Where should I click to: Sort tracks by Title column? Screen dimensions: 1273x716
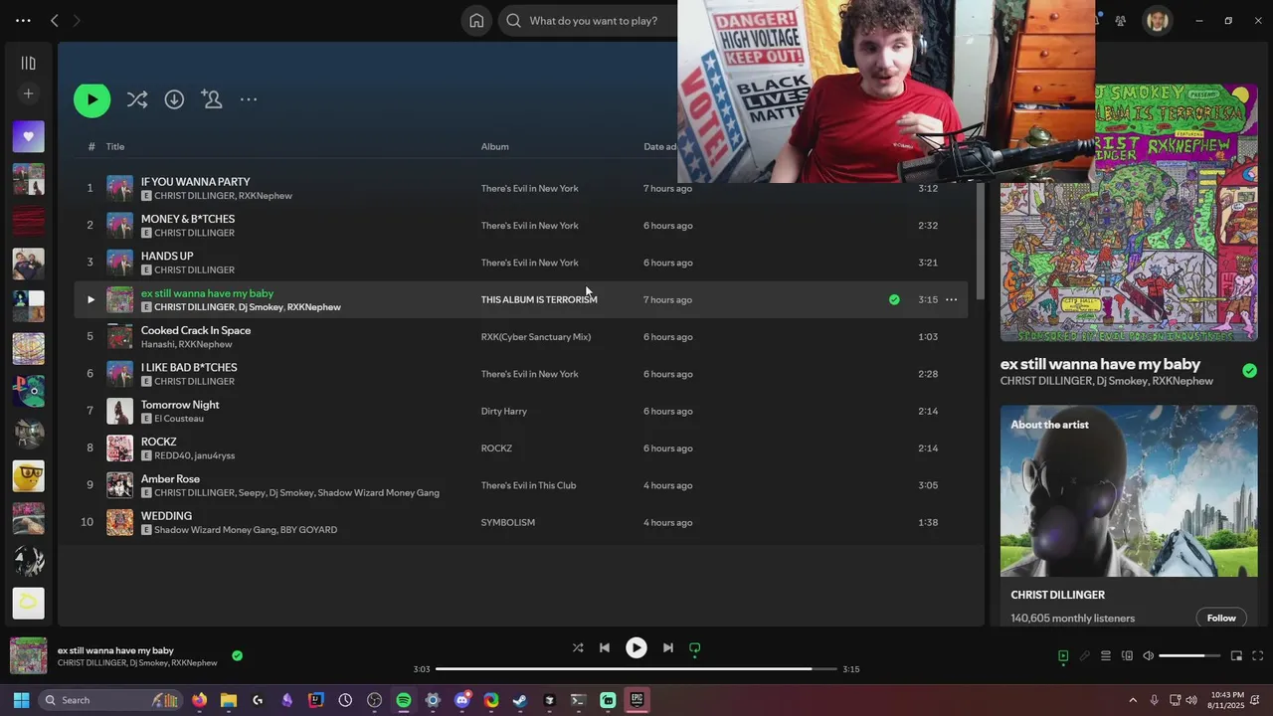point(115,146)
